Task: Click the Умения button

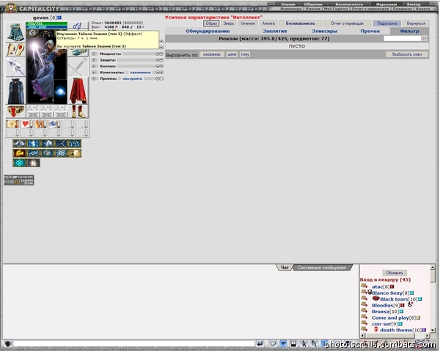Action: pyautogui.click(x=248, y=23)
